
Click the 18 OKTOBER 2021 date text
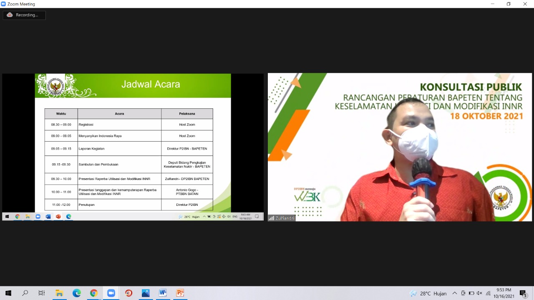coord(486,116)
